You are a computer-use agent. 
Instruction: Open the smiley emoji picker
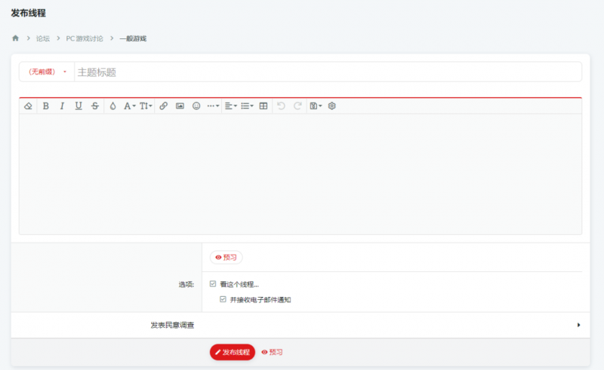pyautogui.click(x=196, y=106)
